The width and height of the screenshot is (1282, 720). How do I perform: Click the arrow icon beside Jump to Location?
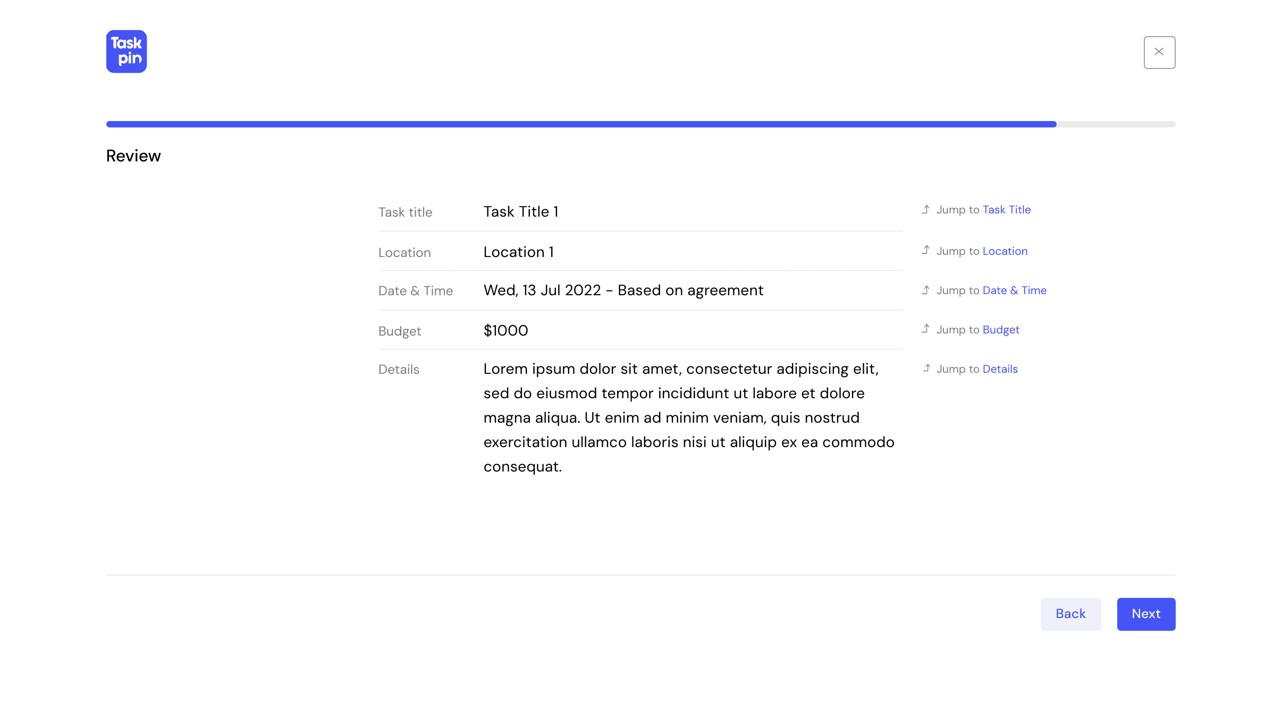tap(925, 250)
